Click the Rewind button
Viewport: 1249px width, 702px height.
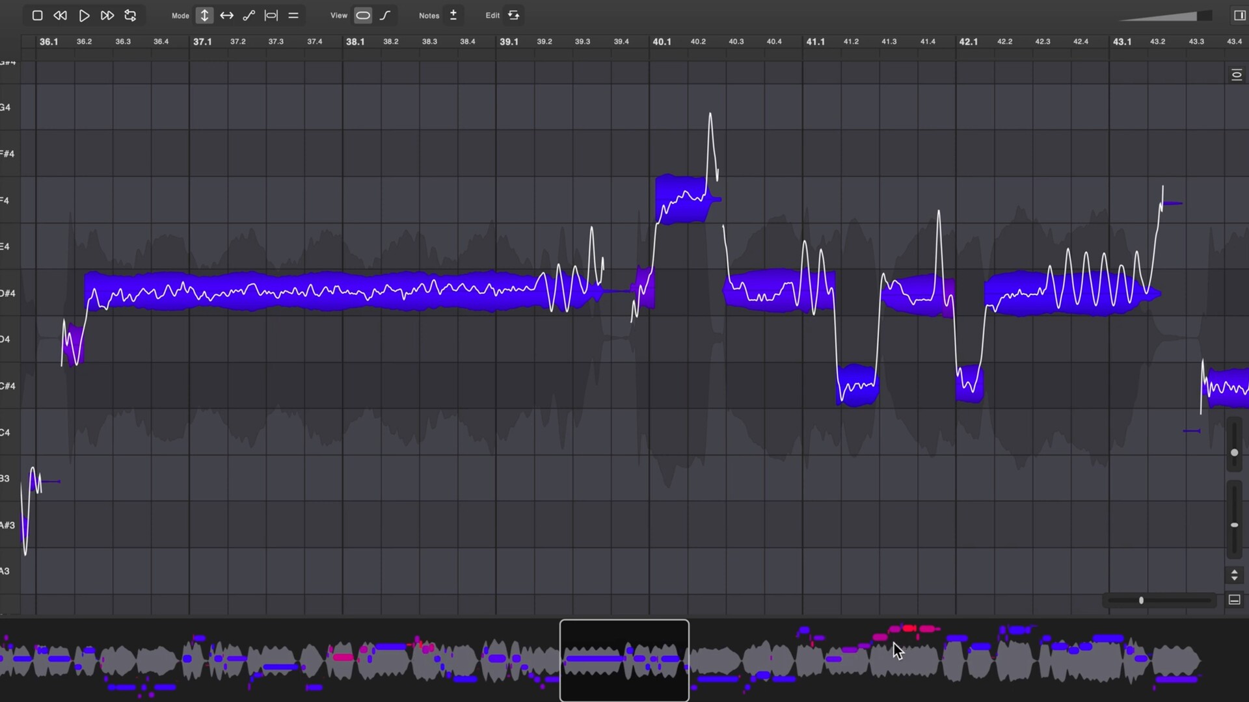(60, 15)
